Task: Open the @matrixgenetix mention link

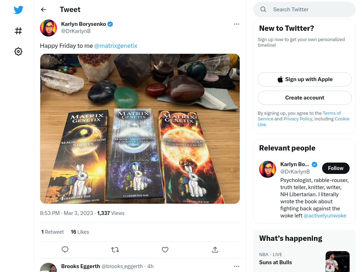Action: [116, 46]
